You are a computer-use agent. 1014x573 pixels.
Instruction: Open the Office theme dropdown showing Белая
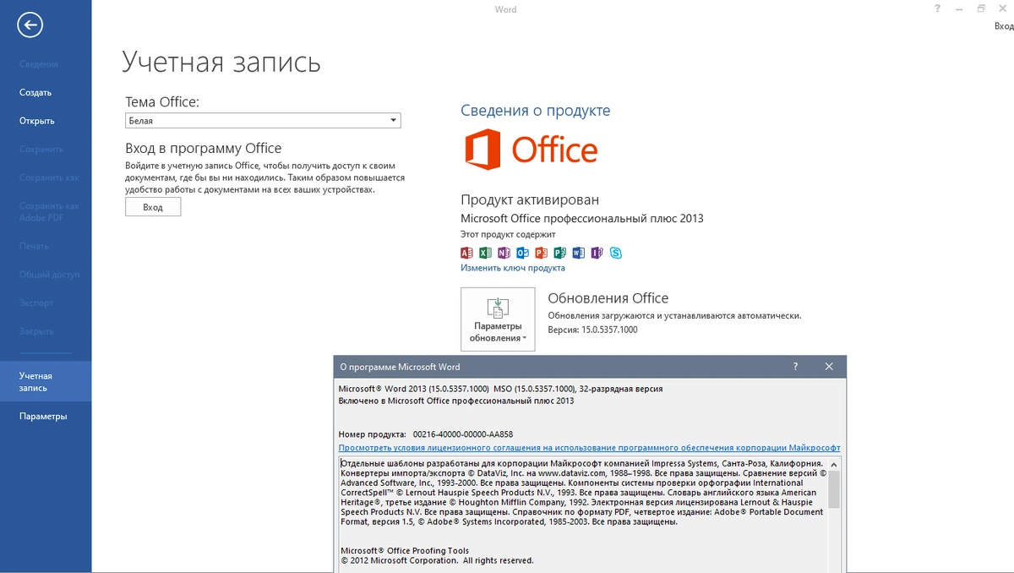pos(263,121)
